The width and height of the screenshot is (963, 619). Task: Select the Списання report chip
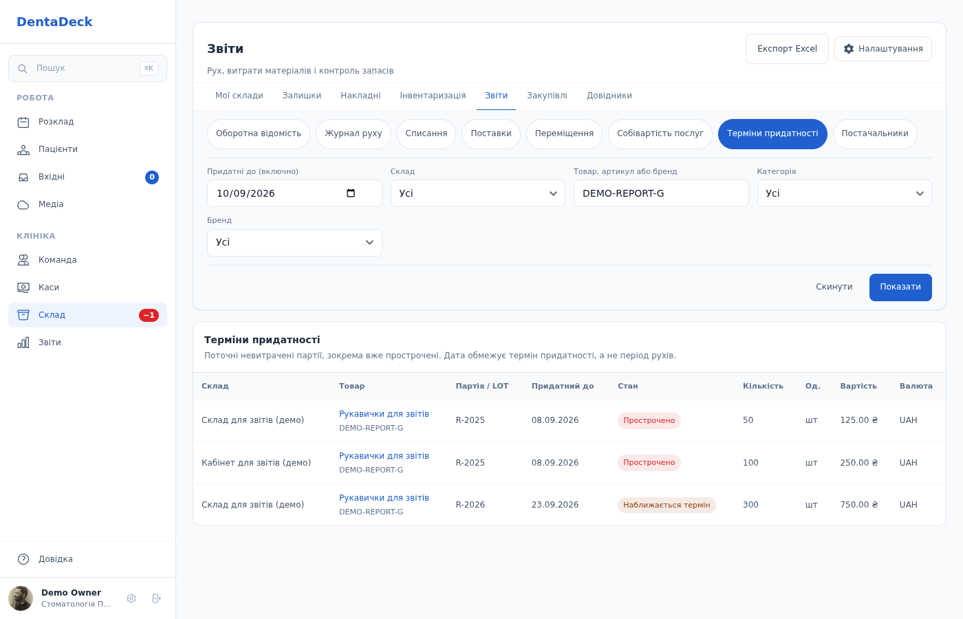pyautogui.click(x=426, y=134)
